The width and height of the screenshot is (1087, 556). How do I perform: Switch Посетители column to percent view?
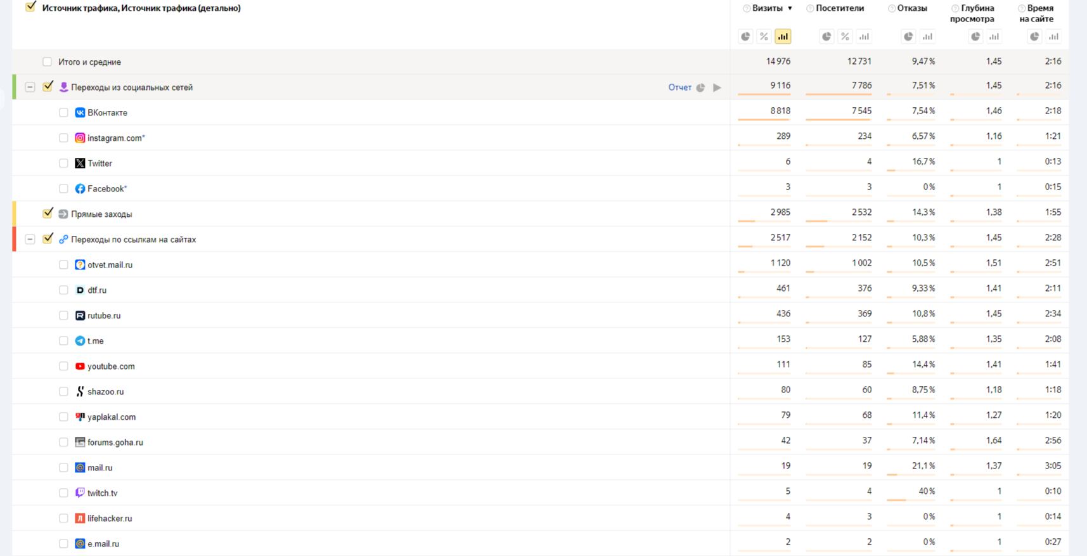(x=845, y=37)
